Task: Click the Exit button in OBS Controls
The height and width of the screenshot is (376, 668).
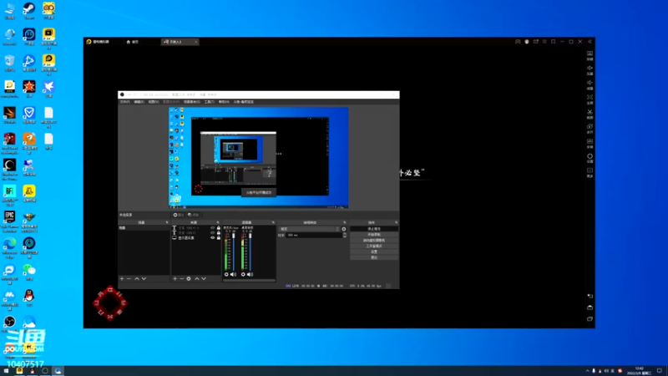Action: [374, 257]
